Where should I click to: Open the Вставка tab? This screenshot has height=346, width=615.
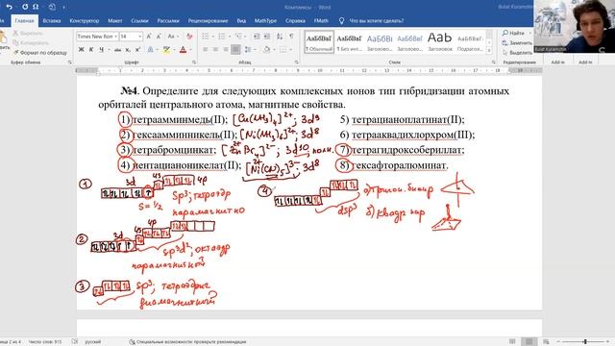[x=51, y=21]
